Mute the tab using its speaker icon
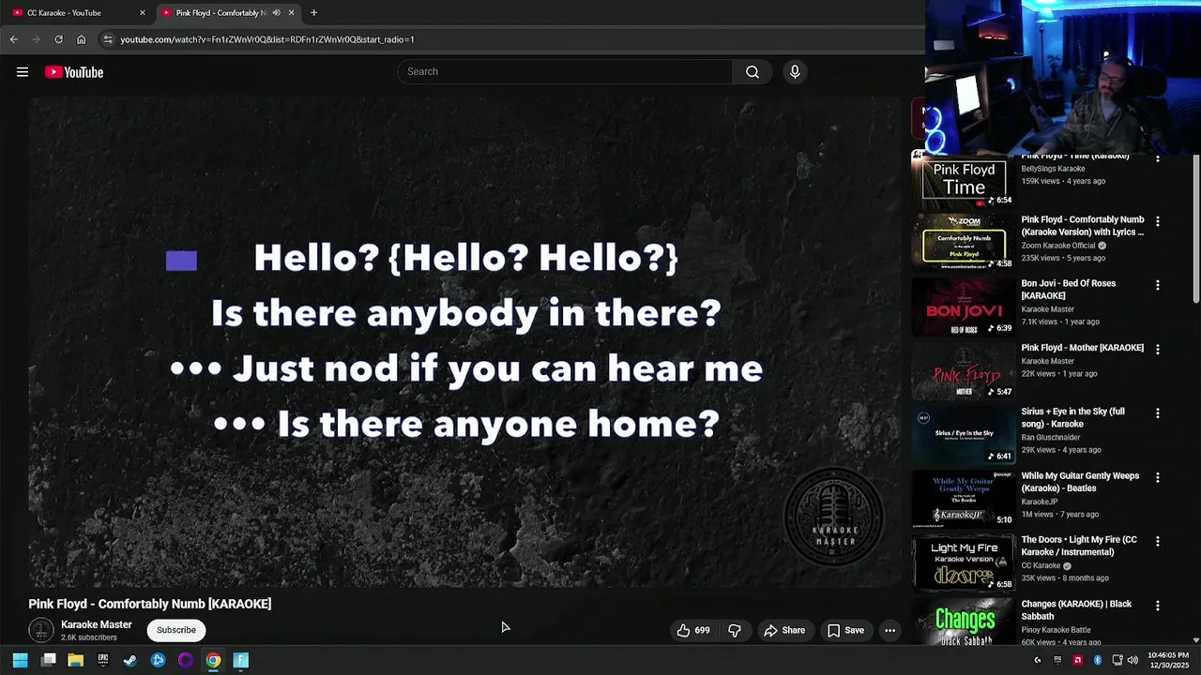Screen dimensions: 1201x675 click(x=276, y=13)
